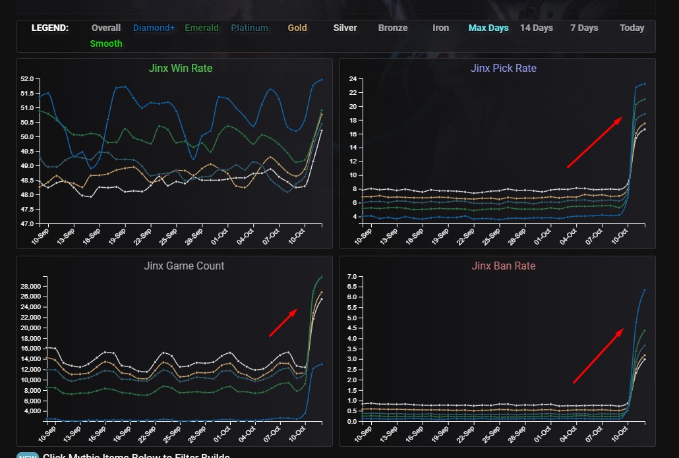Switch the time range to 7 Days

583,28
